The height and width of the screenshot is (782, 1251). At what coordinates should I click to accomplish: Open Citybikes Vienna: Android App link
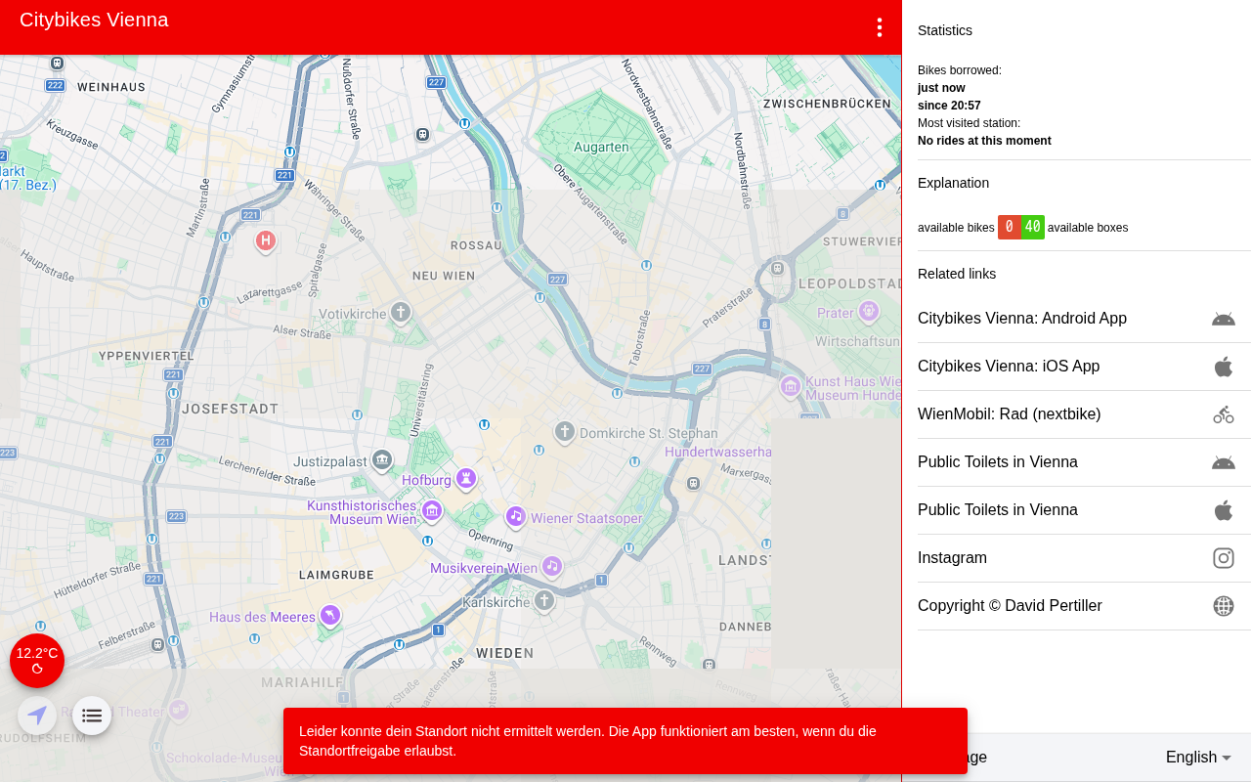tap(1021, 319)
